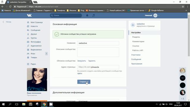Click the profile avatar in the header

click(155, 15)
